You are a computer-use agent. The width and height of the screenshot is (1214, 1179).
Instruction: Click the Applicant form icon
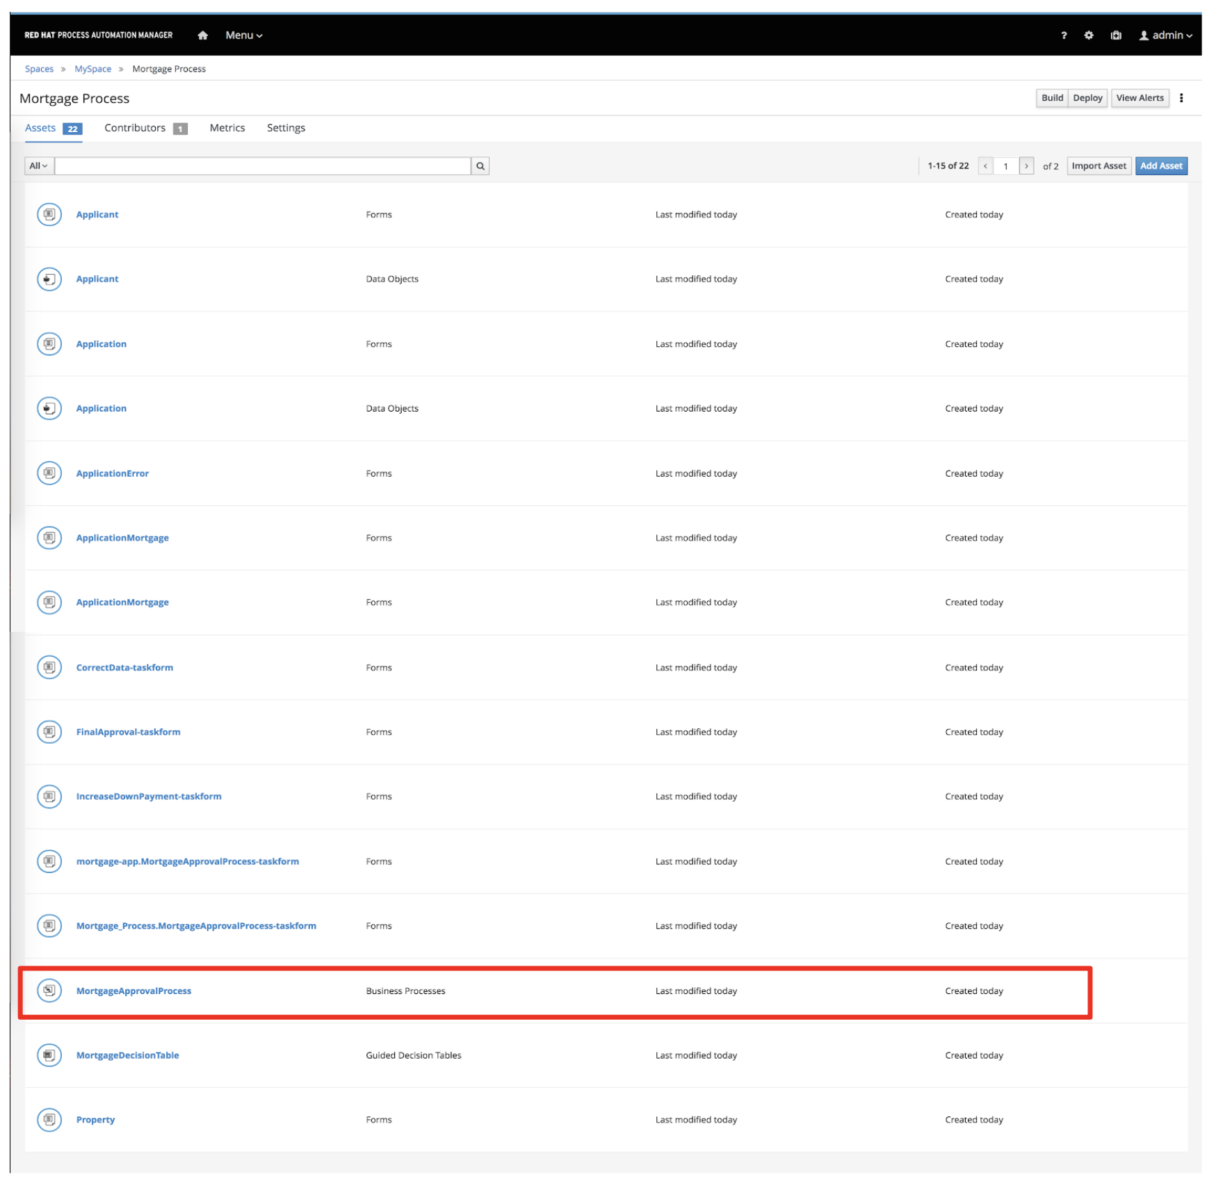49,214
